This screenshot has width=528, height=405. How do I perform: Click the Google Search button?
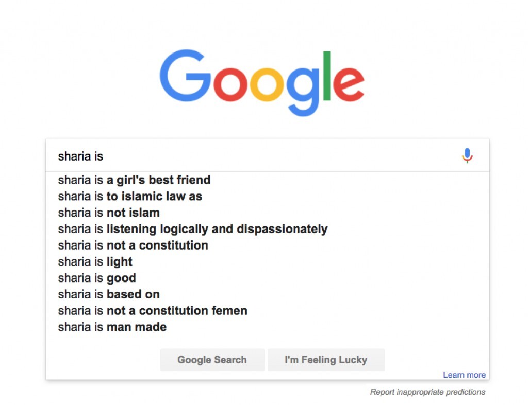pos(212,360)
